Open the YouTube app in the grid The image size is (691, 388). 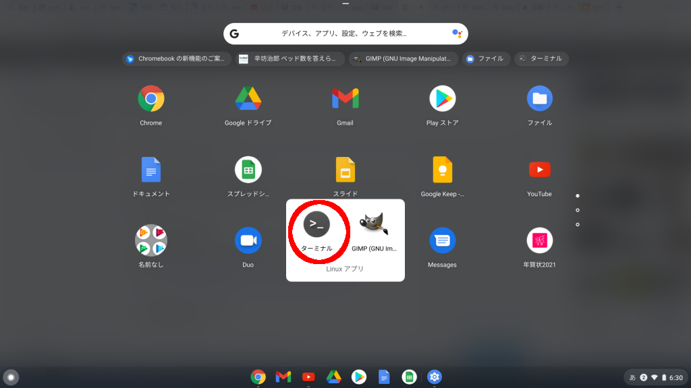click(x=539, y=169)
